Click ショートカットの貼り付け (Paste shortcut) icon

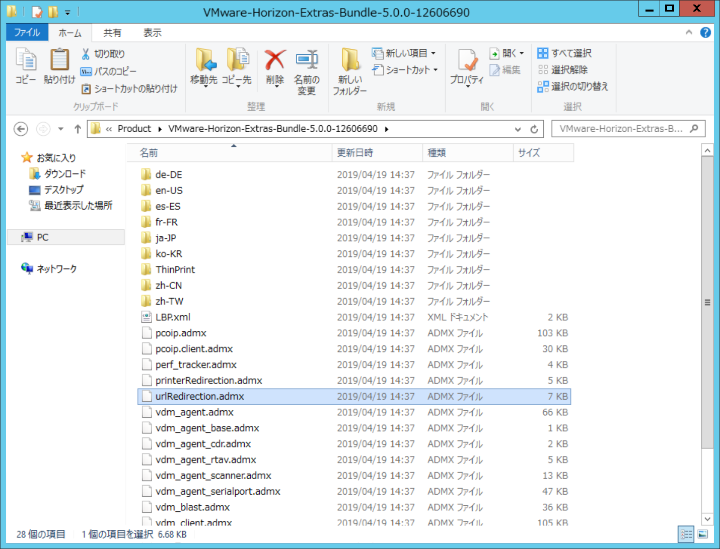[x=86, y=89]
